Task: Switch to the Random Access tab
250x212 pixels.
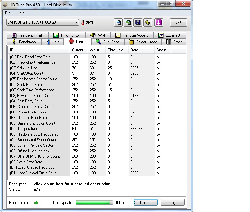Action: [132, 35]
